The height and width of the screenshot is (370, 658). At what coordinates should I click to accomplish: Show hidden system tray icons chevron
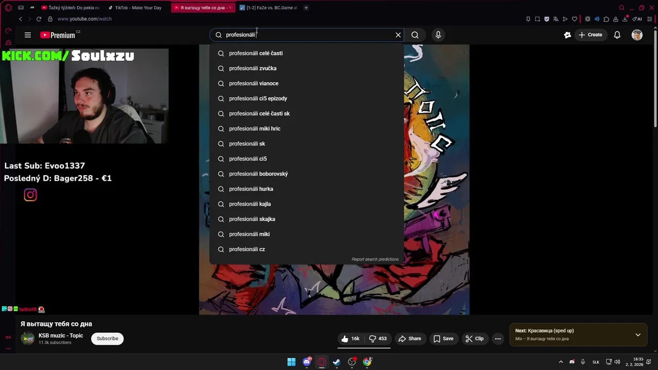(x=561, y=362)
